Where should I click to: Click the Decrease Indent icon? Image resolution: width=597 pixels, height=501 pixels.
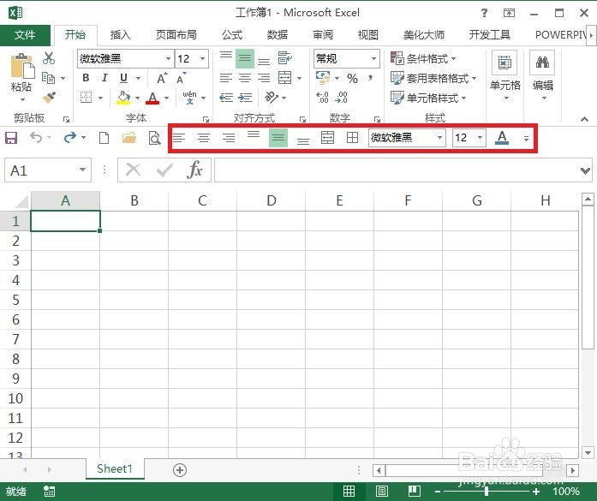pyautogui.click(x=226, y=98)
